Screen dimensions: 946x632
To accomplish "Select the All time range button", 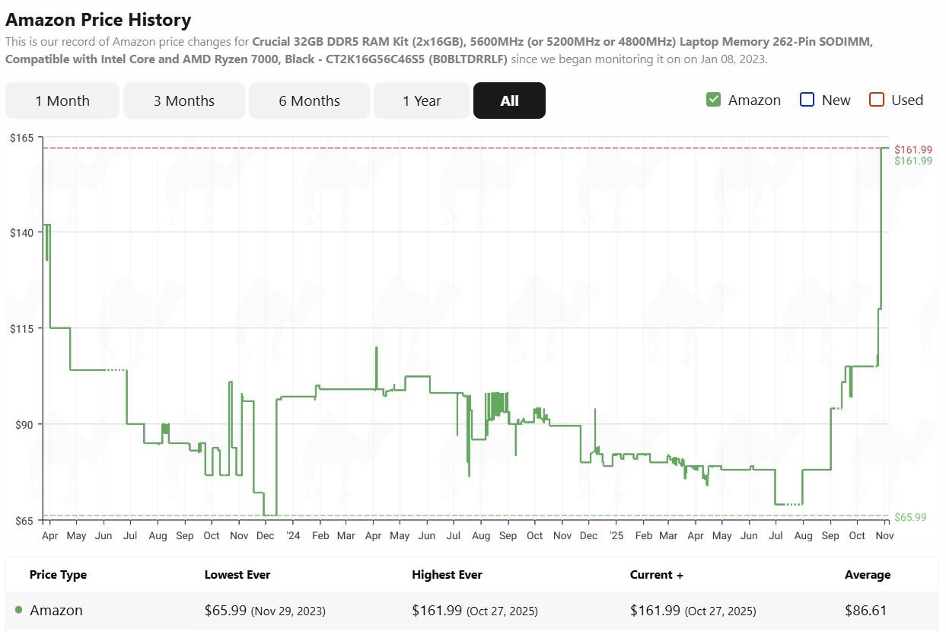I will [509, 101].
